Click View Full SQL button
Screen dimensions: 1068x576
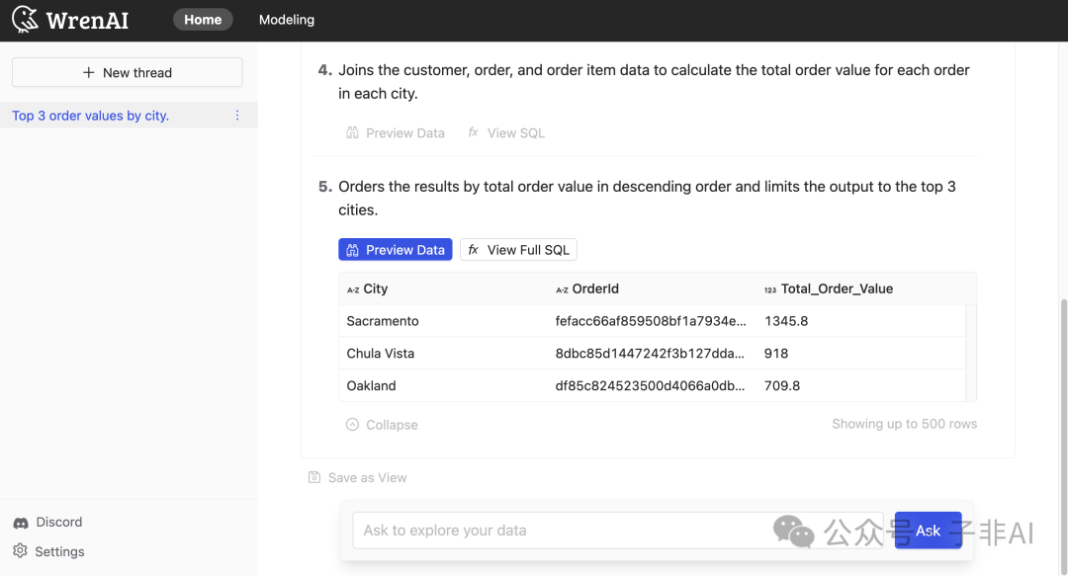click(x=518, y=250)
